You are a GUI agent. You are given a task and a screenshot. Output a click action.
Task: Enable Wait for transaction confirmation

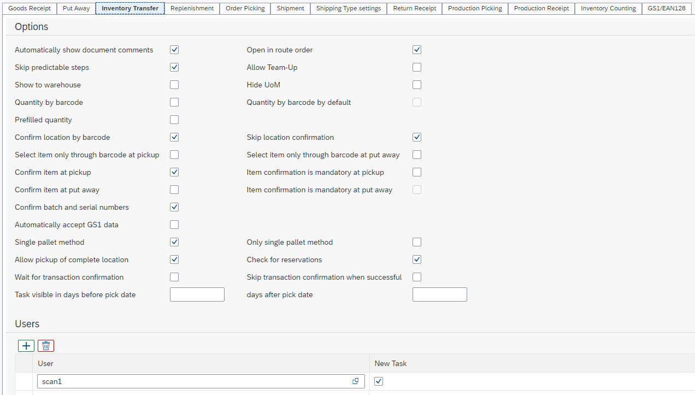174,277
